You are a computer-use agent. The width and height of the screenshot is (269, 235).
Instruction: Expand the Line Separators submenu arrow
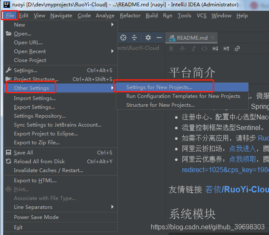[112, 207]
